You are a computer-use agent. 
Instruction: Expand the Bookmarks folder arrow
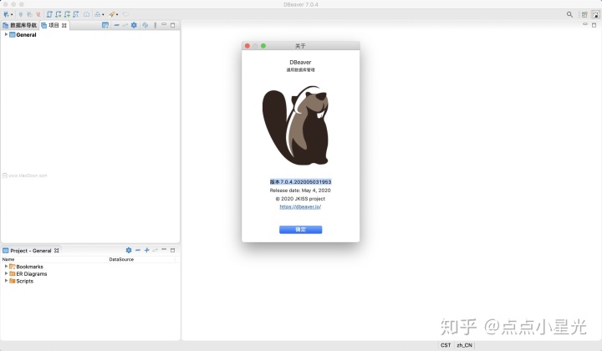point(6,267)
